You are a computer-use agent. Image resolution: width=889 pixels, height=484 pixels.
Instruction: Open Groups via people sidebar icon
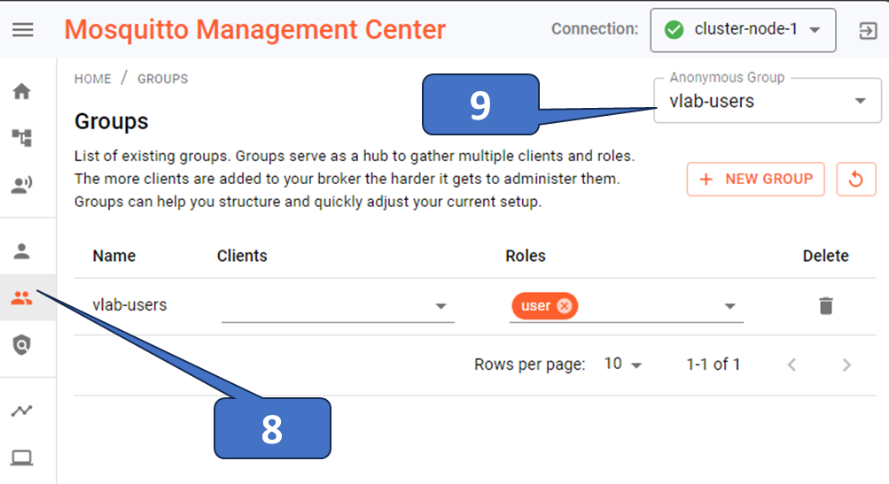[x=21, y=298]
